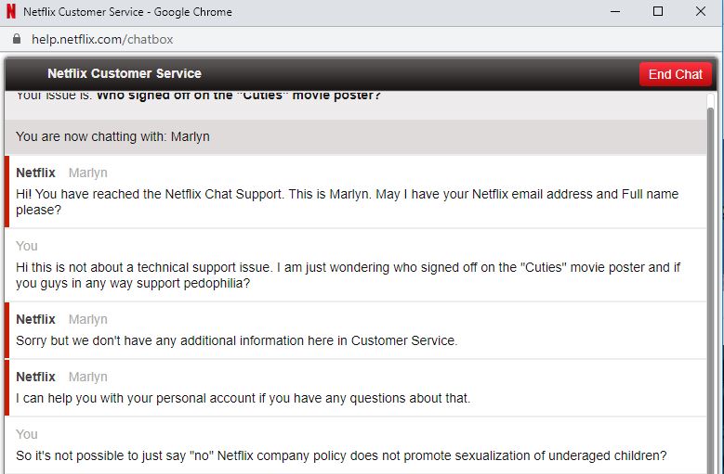Click the End Chat button
724x474 pixels.
tap(675, 74)
